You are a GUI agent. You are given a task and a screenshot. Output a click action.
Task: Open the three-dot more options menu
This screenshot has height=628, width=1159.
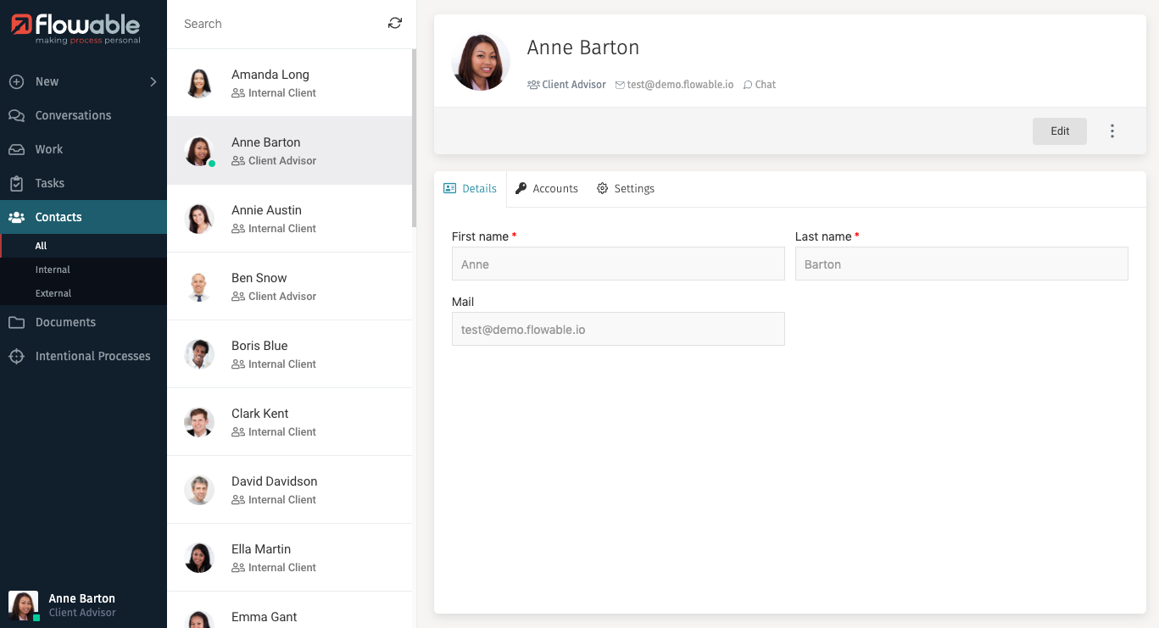(1112, 131)
